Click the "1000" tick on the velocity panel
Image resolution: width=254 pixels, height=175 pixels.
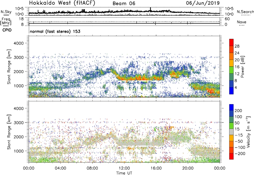coord(18,151)
